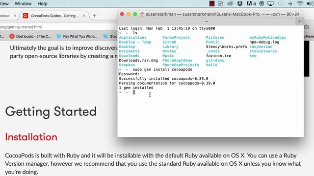Close the leftmost partially visible browser tab

pos(15,16)
